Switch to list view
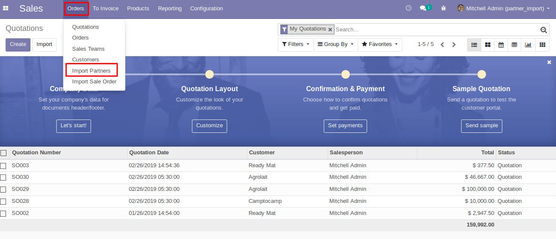 point(474,44)
